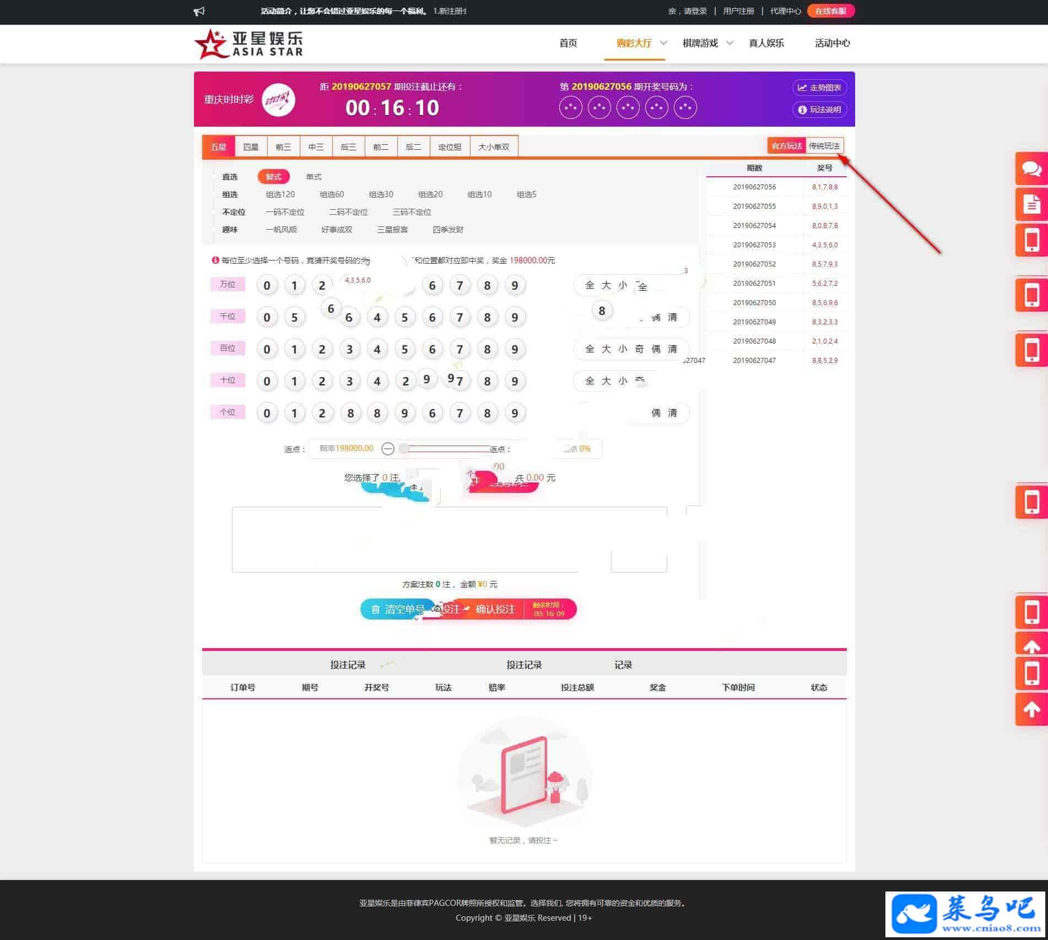Select number 9 in the 百位 row
1048x940 pixels.
pyautogui.click(x=515, y=349)
